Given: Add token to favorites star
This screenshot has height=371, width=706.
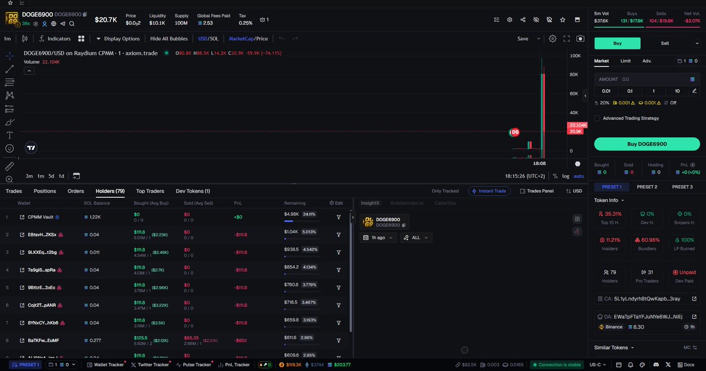Looking at the screenshot, I should tap(562, 19).
